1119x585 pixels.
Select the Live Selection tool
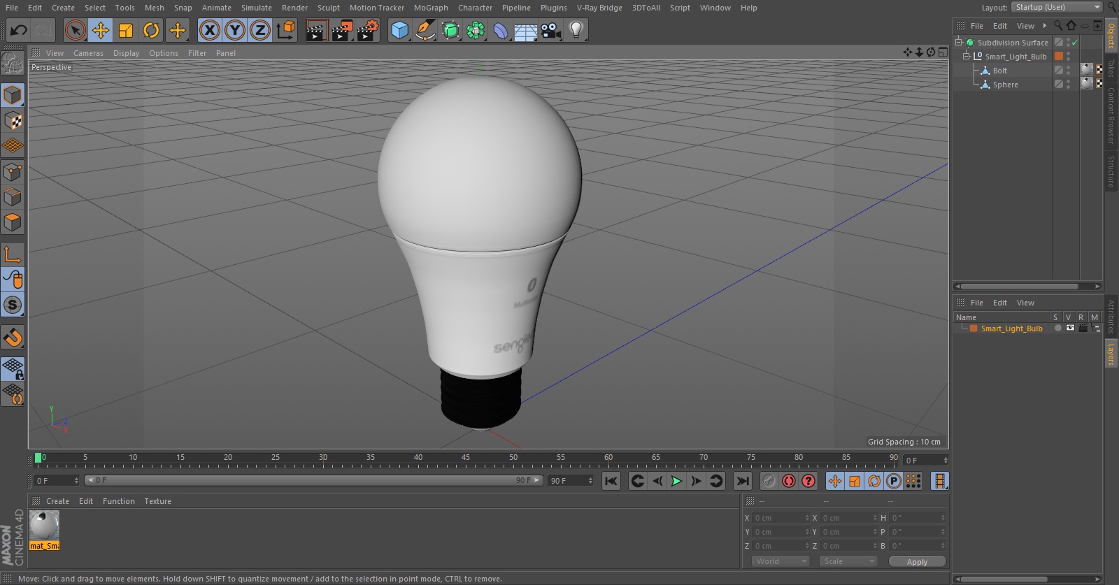pos(76,30)
